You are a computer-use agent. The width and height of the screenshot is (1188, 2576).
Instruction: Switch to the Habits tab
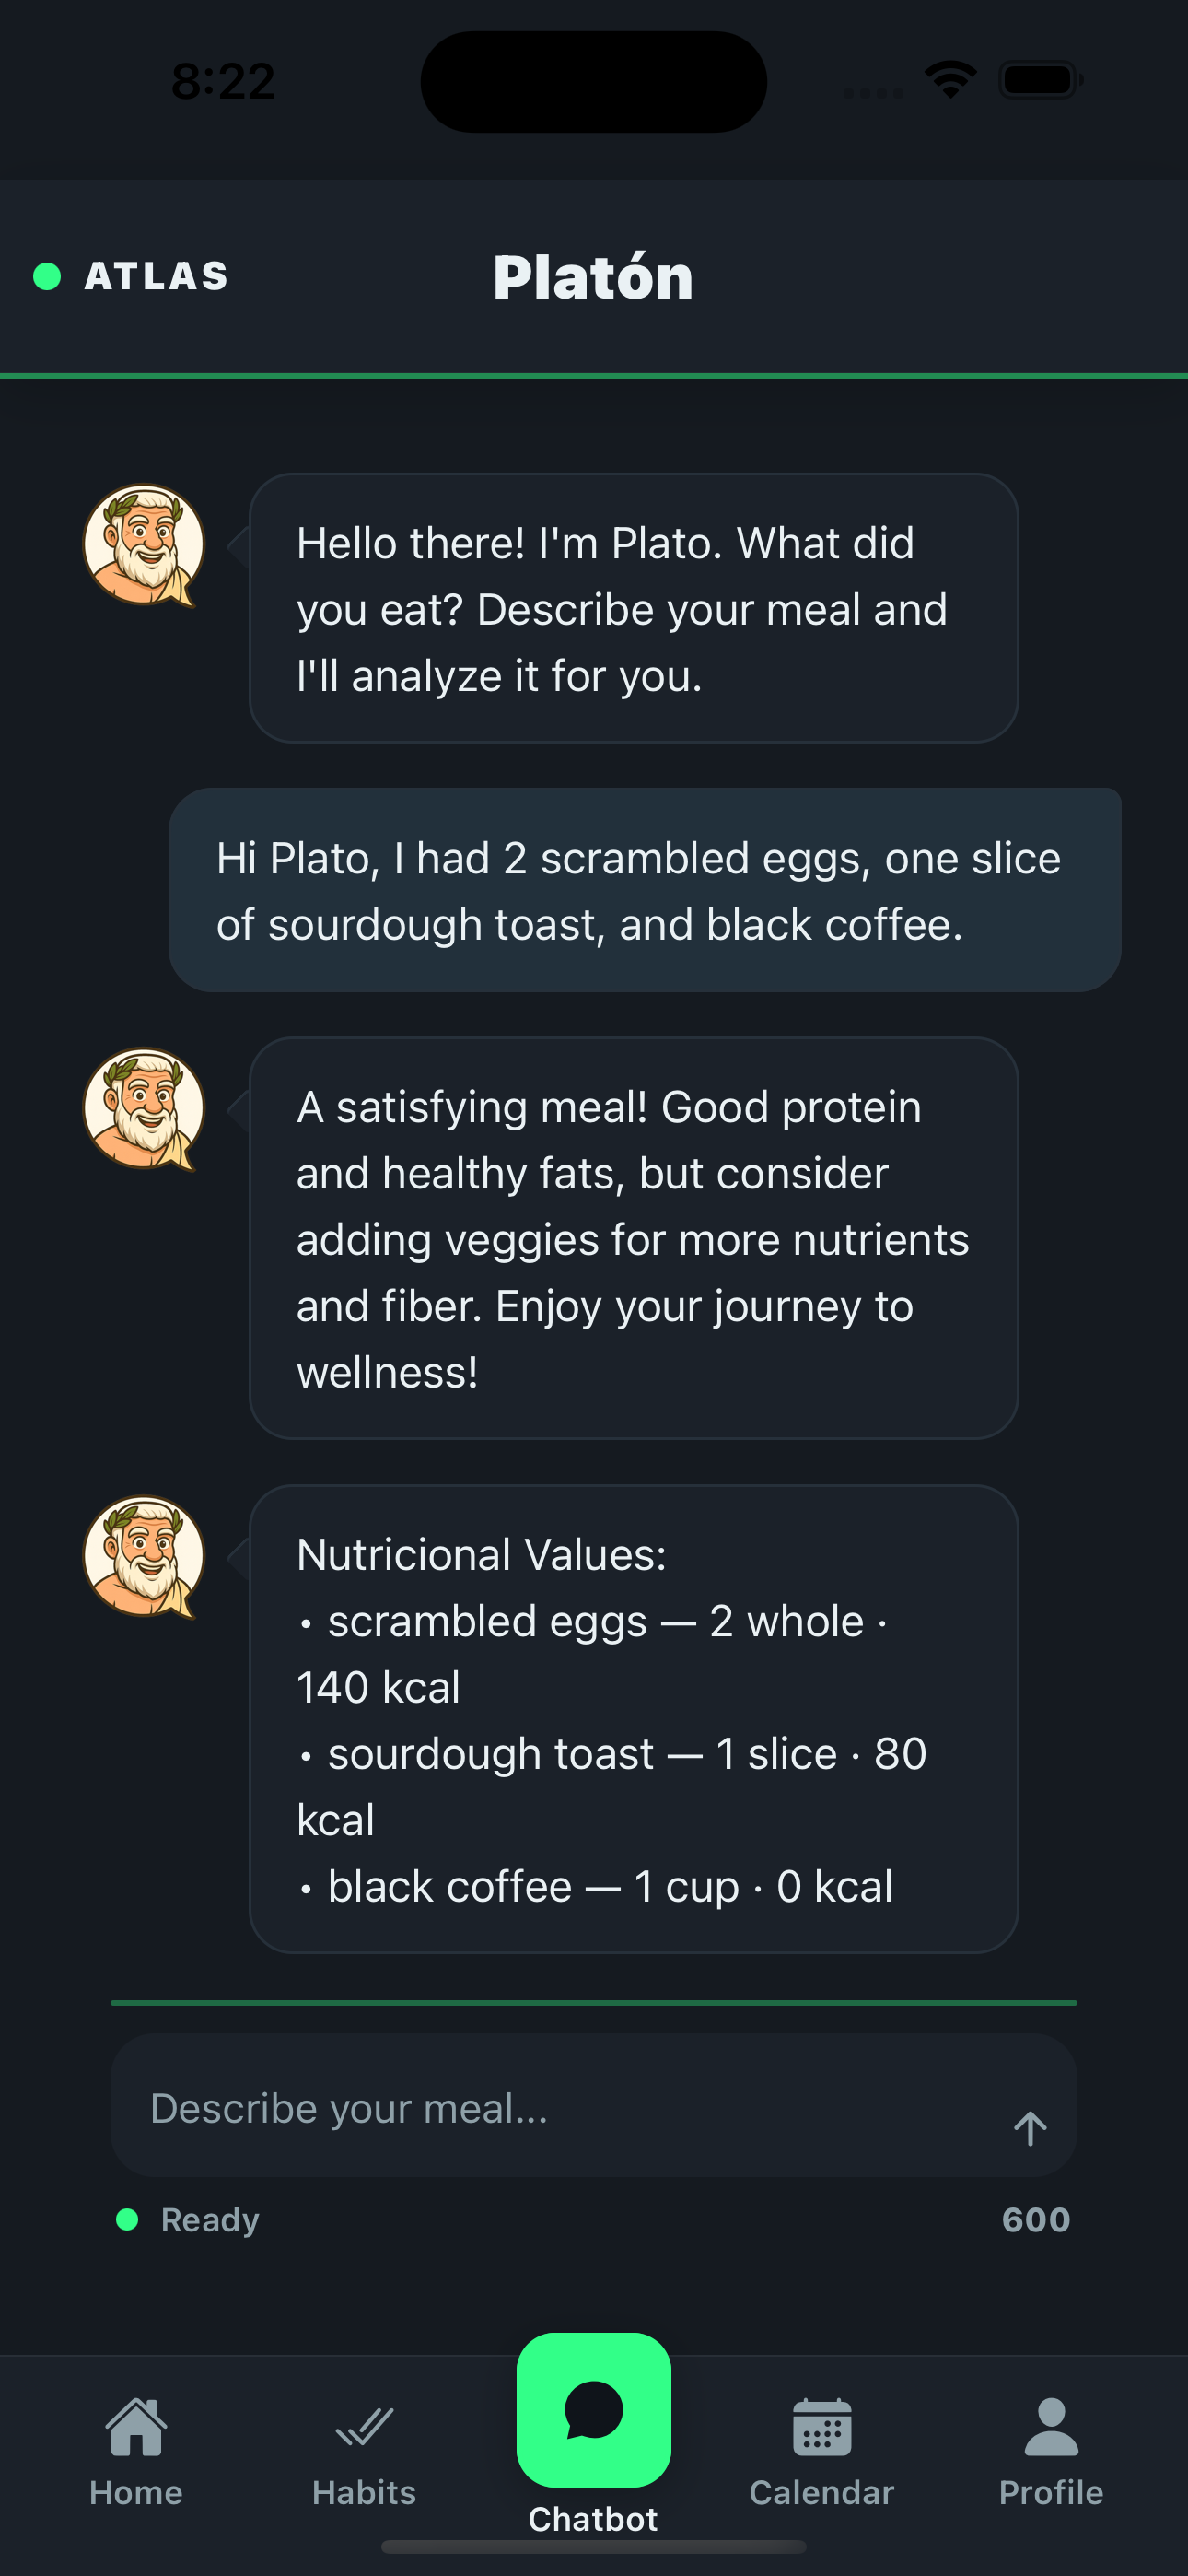(x=364, y=2452)
